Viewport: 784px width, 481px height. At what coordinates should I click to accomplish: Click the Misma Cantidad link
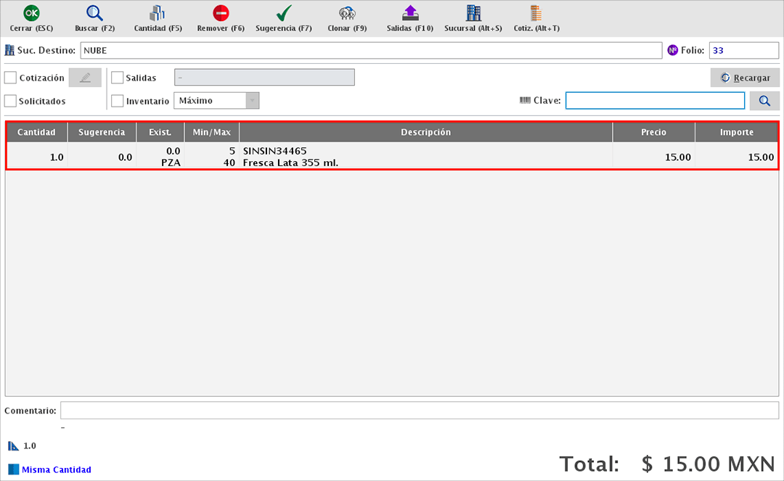(x=56, y=469)
